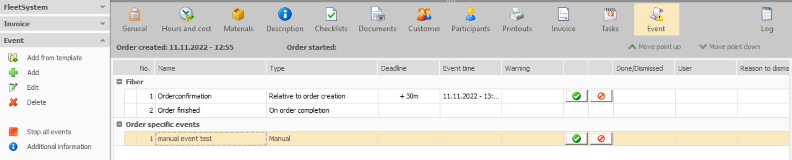Click the Additional information icon

[x=13, y=147]
